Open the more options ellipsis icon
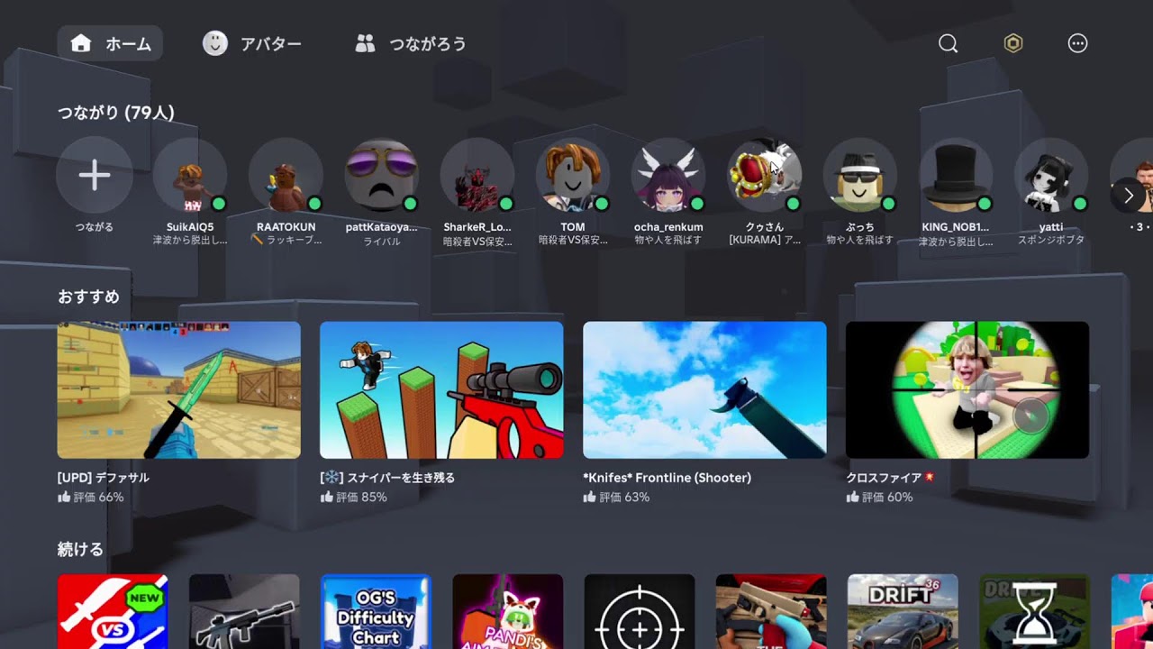The width and height of the screenshot is (1153, 649). pyautogui.click(x=1077, y=43)
